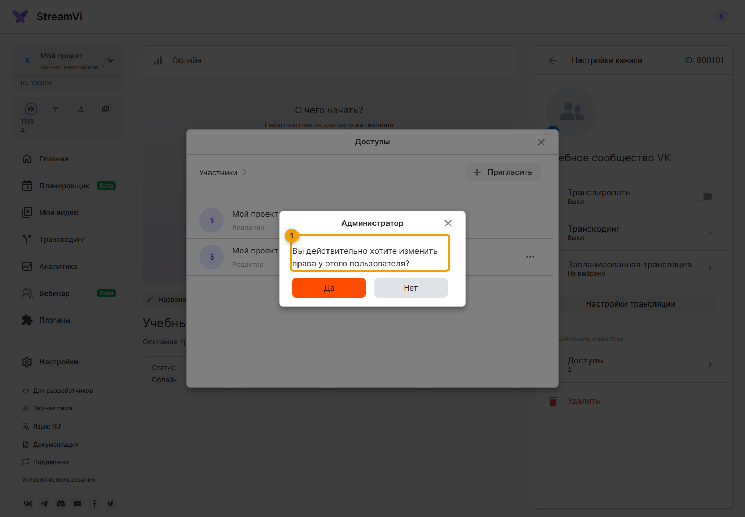
Task: Click the transcoding fork icon in project panel
Action: [56, 109]
